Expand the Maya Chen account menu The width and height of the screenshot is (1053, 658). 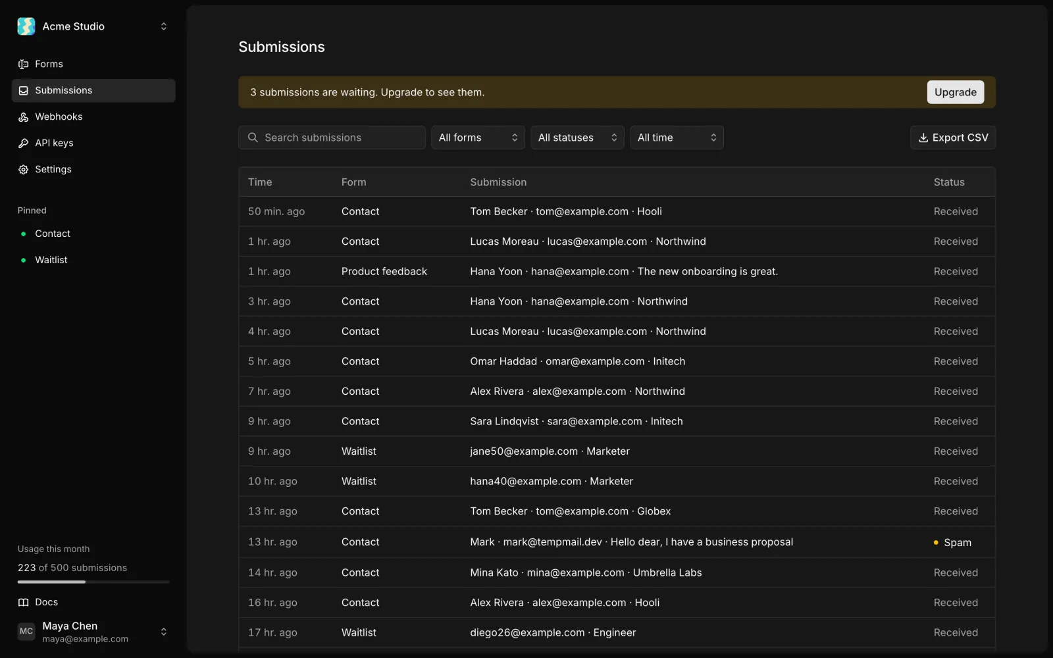(164, 632)
